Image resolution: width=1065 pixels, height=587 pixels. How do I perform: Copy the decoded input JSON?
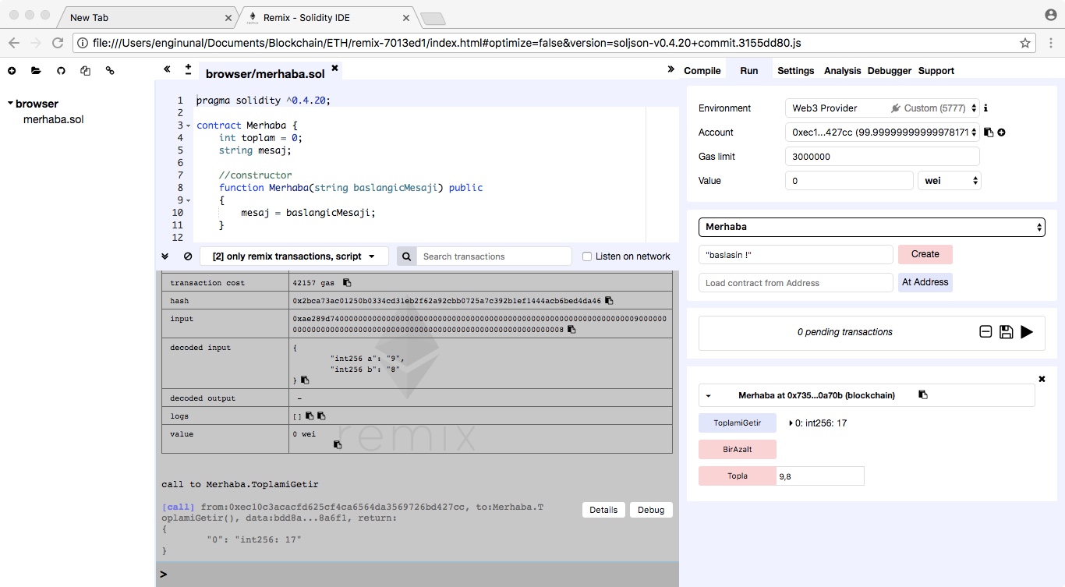tap(305, 380)
